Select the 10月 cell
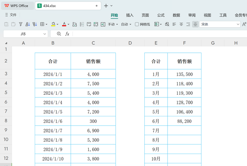Screen dimensions: 247x166 156,159
